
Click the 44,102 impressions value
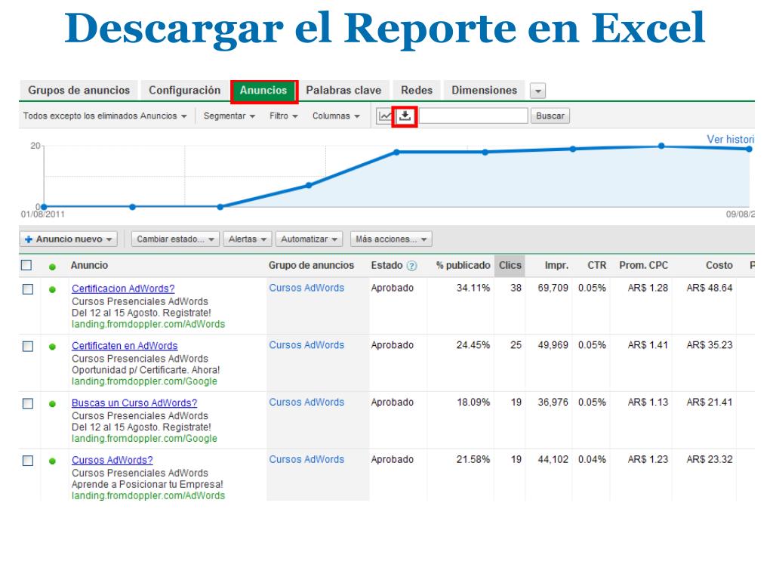[x=553, y=460]
